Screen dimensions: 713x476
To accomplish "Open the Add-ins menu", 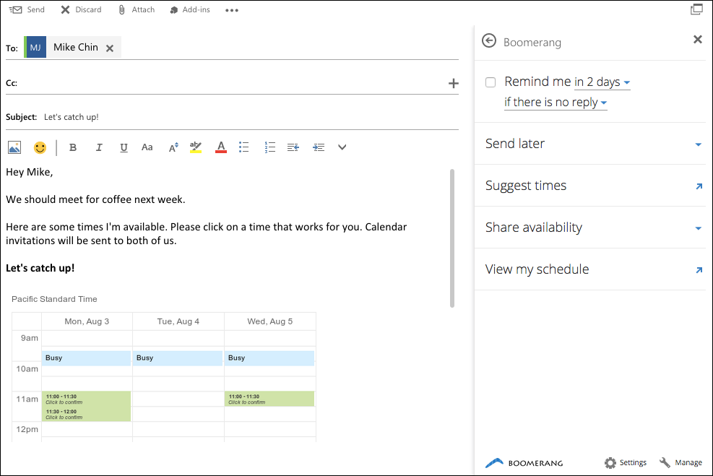I will click(189, 9).
